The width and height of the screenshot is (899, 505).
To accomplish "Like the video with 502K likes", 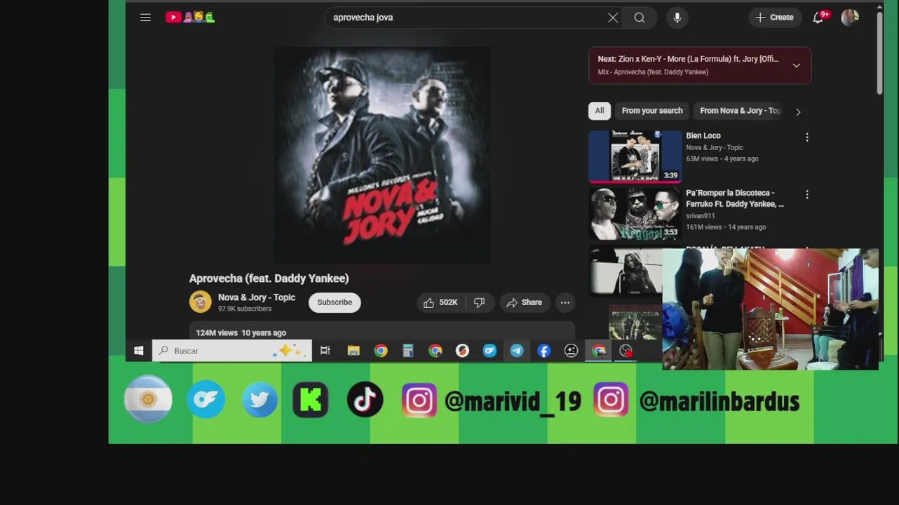I will click(x=440, y=302).
